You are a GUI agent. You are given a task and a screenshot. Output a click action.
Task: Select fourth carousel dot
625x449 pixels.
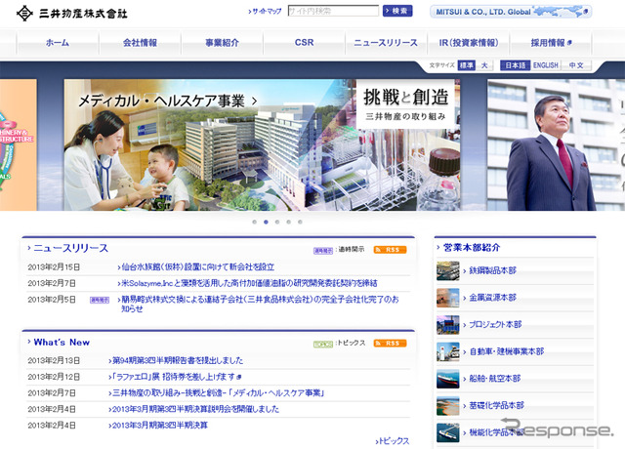(289, 222)
